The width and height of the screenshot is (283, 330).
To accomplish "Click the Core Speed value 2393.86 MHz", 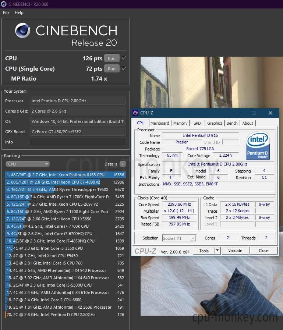I will (x=179, y=204).
